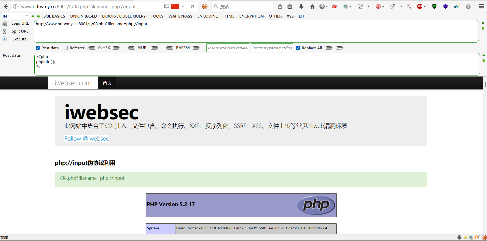Run replace with arrow after Replace All

[329, 48]
